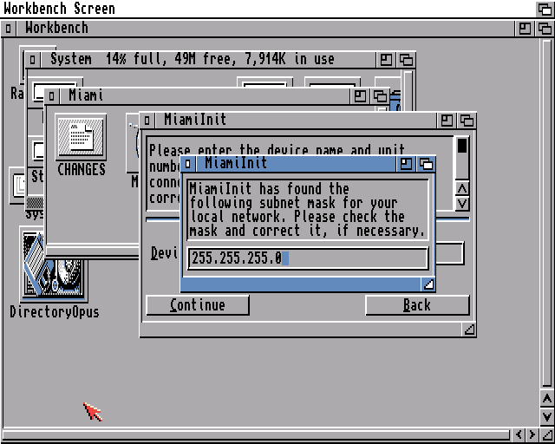Image resolution: width=555 pixels, height=444 pixels.
Task: Click the System window depth gadget
Action: point(406,60)
